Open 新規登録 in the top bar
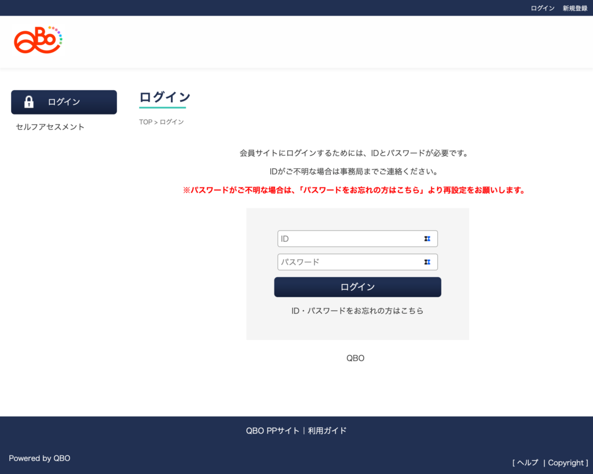 574,8
